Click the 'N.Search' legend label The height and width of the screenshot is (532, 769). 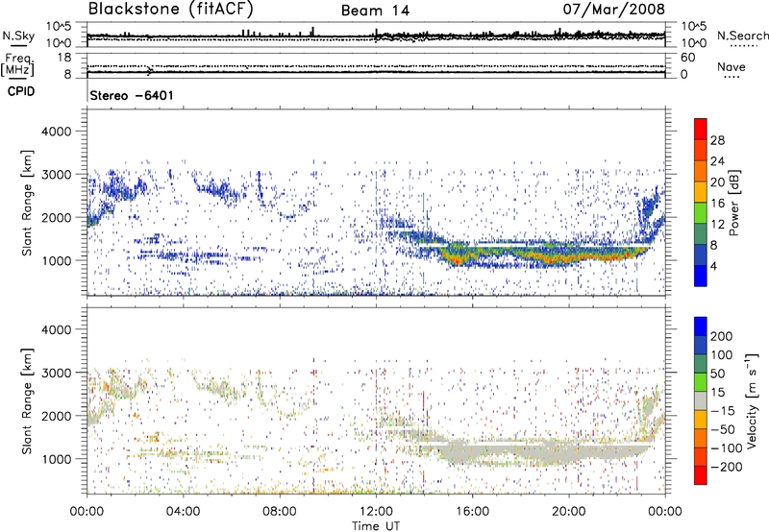[742, 36]
